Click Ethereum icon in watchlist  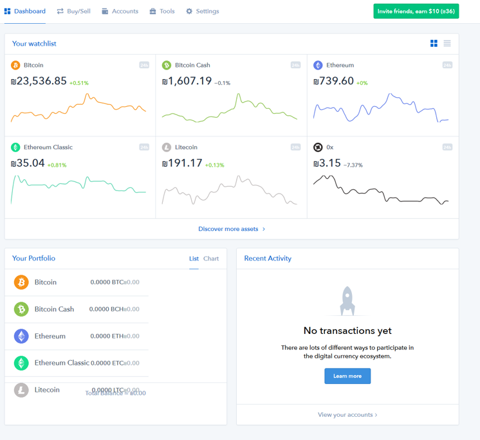tap(318, 65)
